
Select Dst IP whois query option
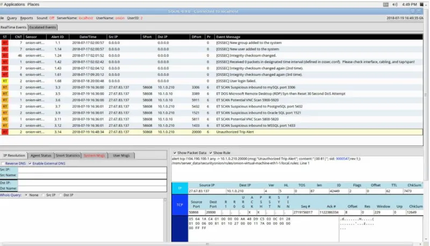61,195
